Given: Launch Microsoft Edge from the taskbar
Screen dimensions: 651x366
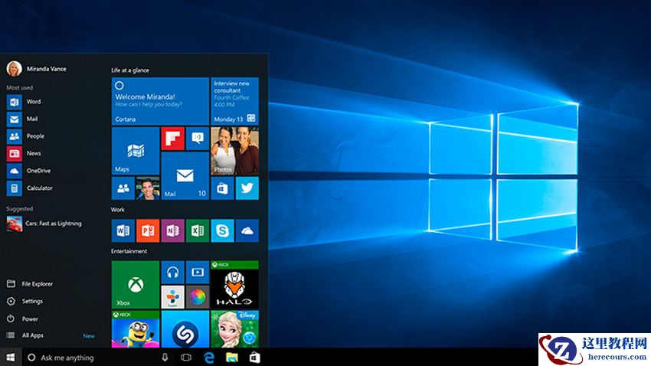Looking at the screenshot, I should click(209, 358).
